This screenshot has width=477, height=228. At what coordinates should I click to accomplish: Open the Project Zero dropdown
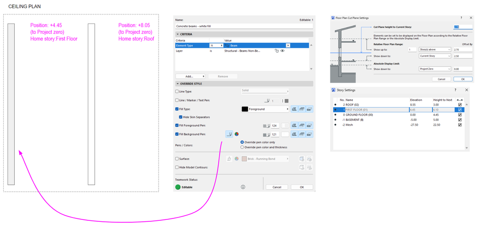[x=435, y=69]
